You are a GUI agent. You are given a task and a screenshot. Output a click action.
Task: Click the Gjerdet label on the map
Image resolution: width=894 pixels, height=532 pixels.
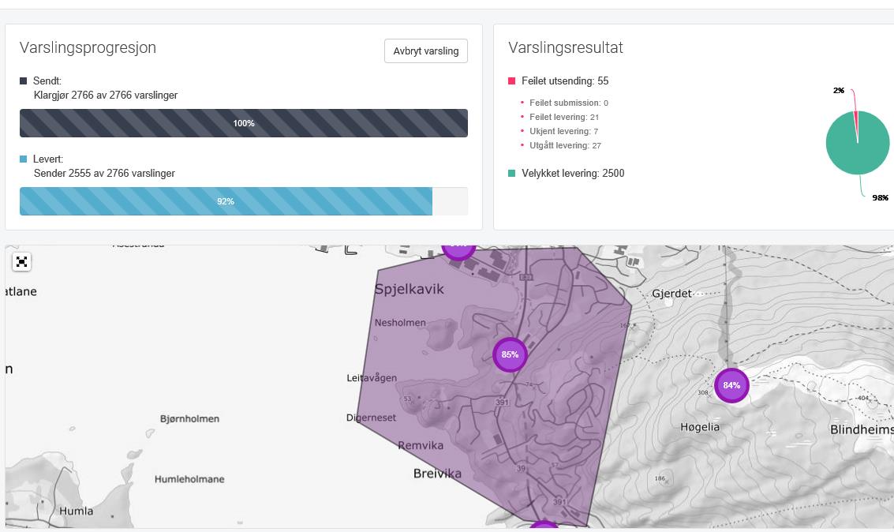click(671, 294)
